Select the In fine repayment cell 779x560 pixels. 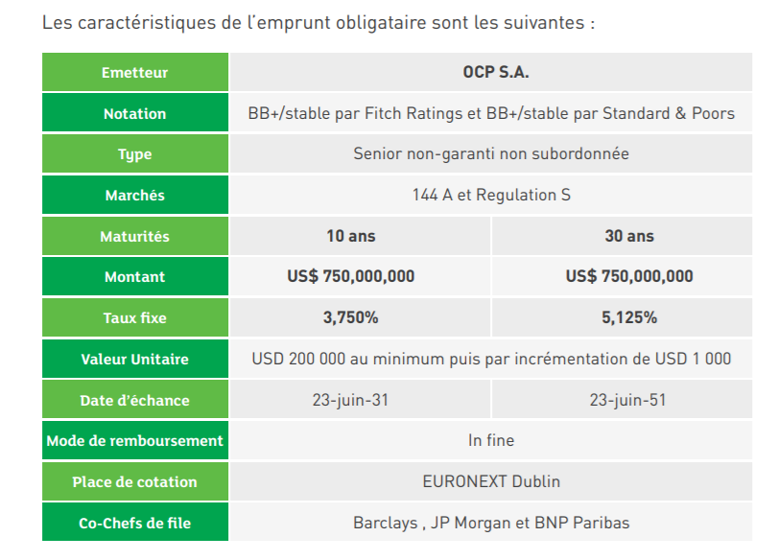490,441
